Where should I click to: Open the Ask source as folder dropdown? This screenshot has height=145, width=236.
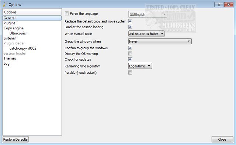(146, 34)
